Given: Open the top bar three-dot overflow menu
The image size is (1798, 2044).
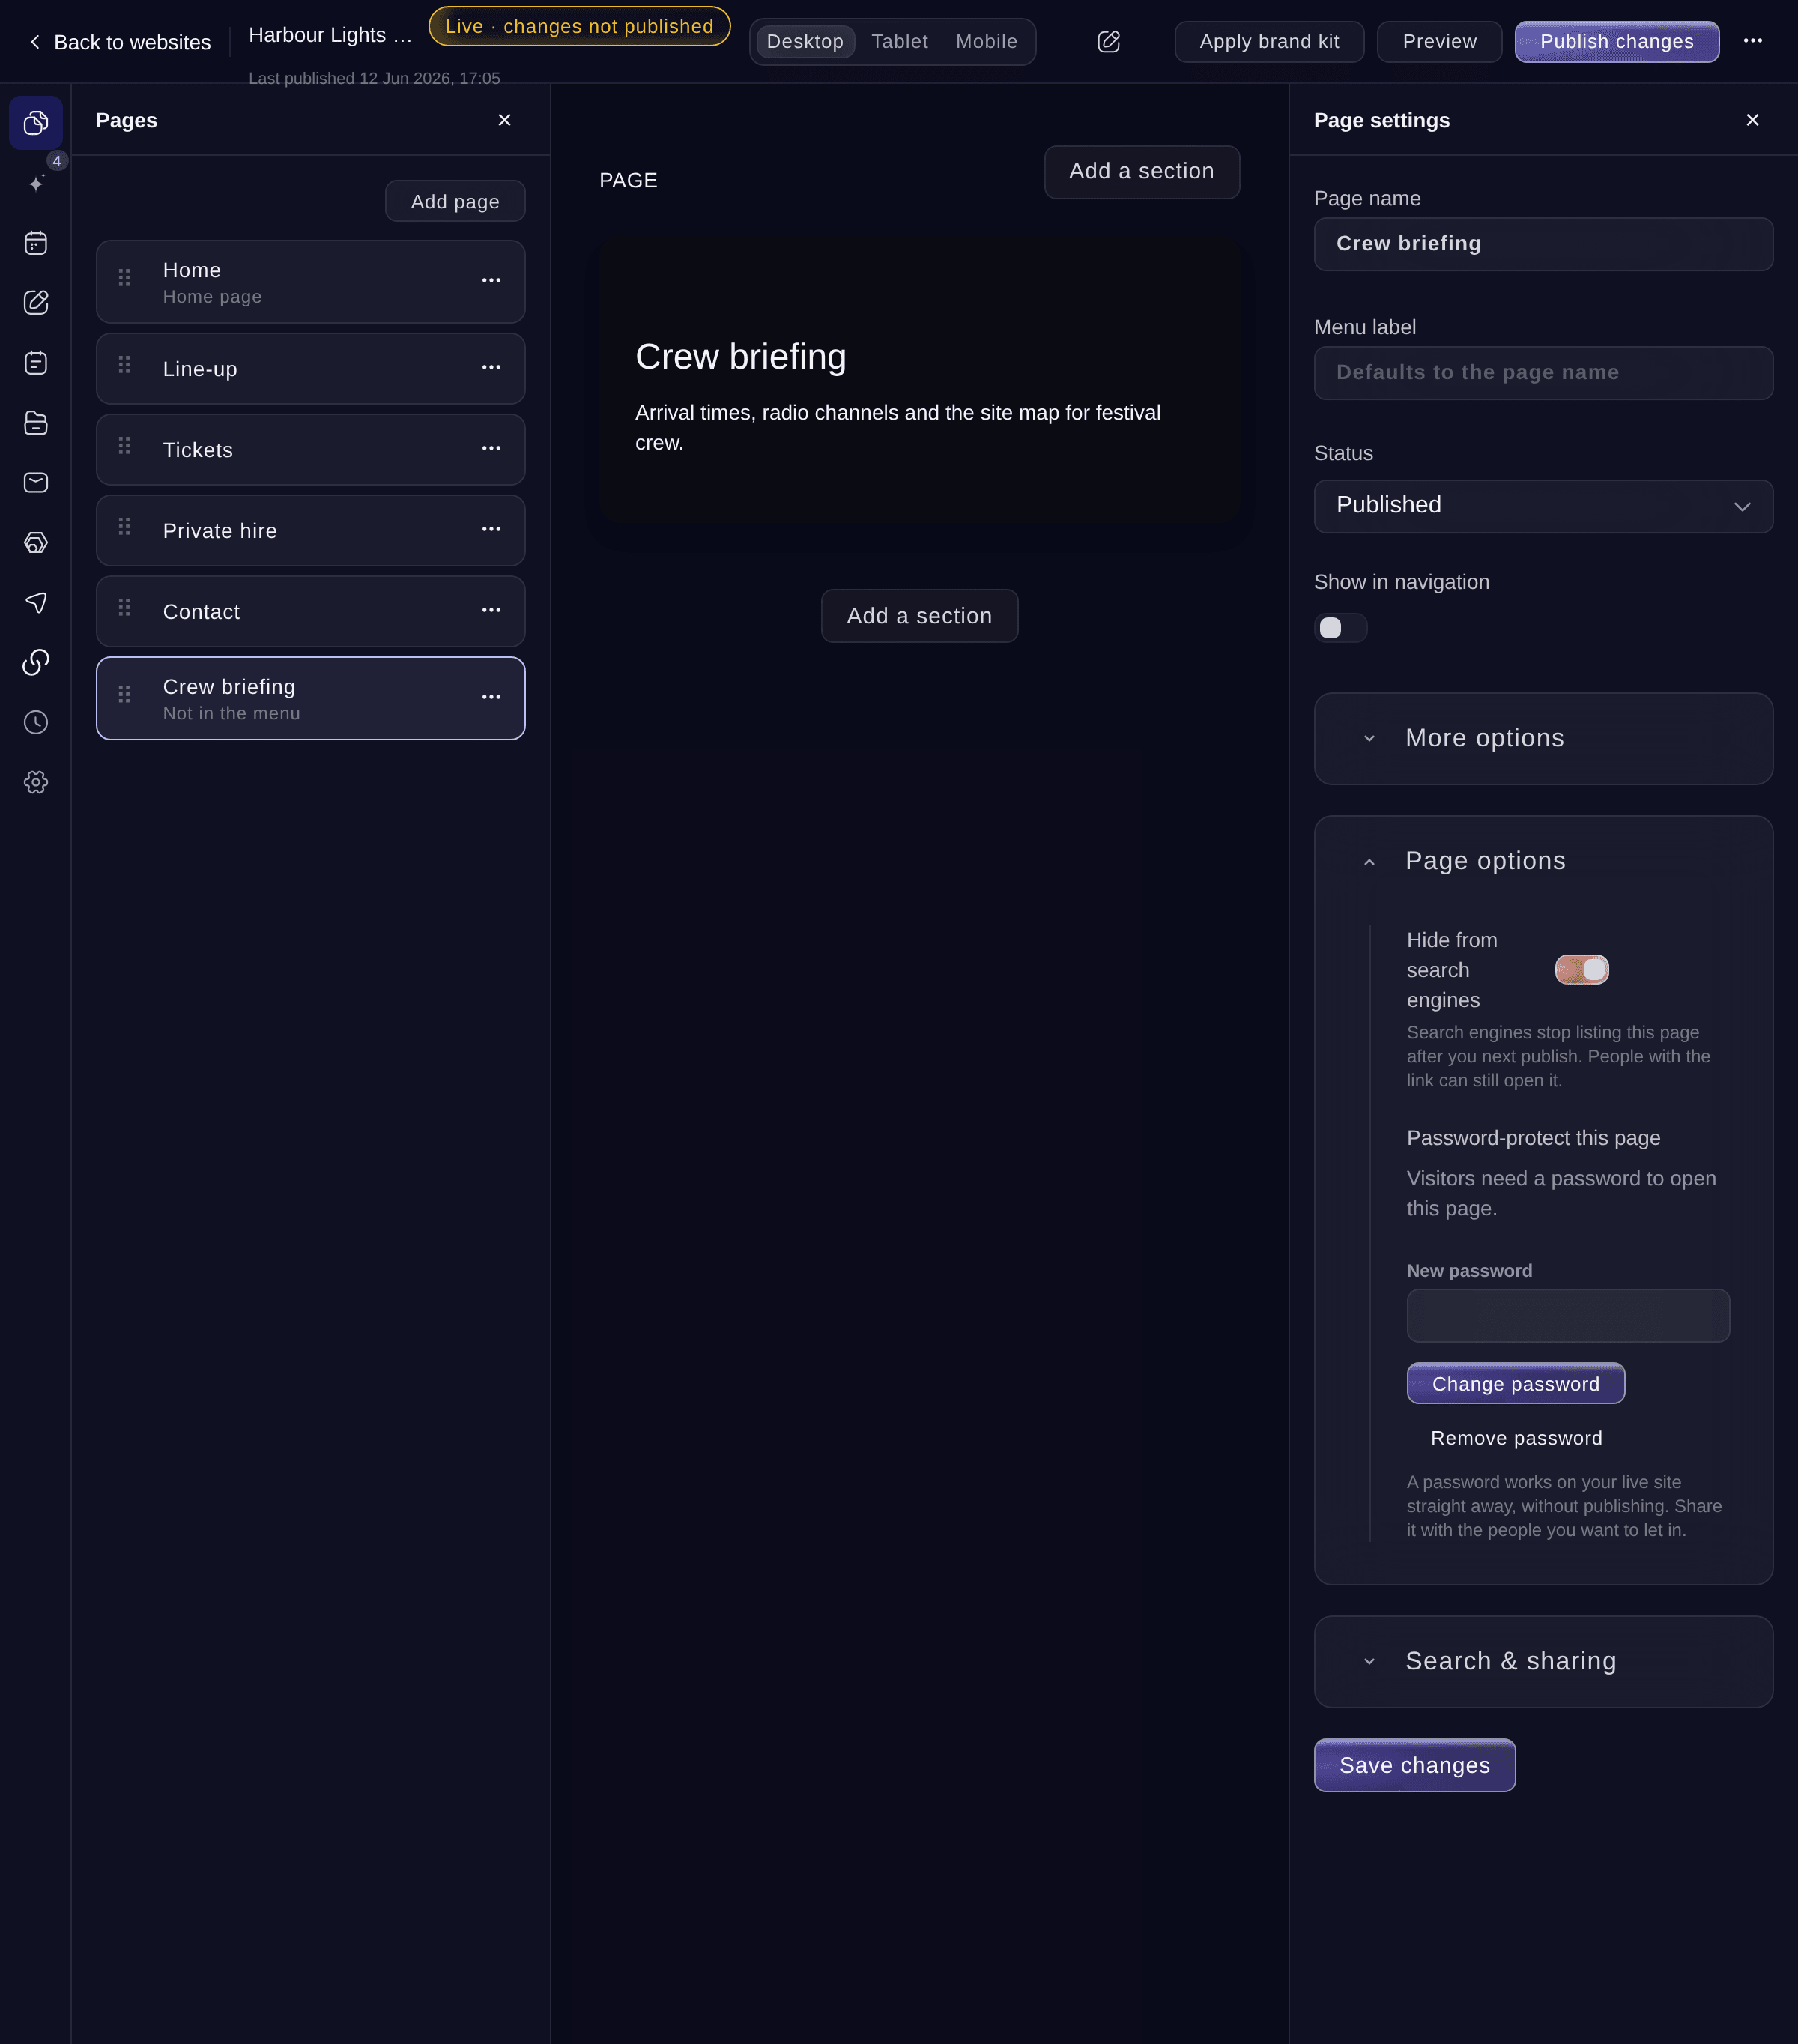Looking at the screenshot, I should click(x=1752, y=41).
